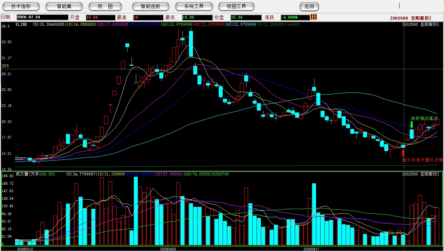Launch 智能选股 stock screener
Screen dimensions: 444x251
point(151,7)
